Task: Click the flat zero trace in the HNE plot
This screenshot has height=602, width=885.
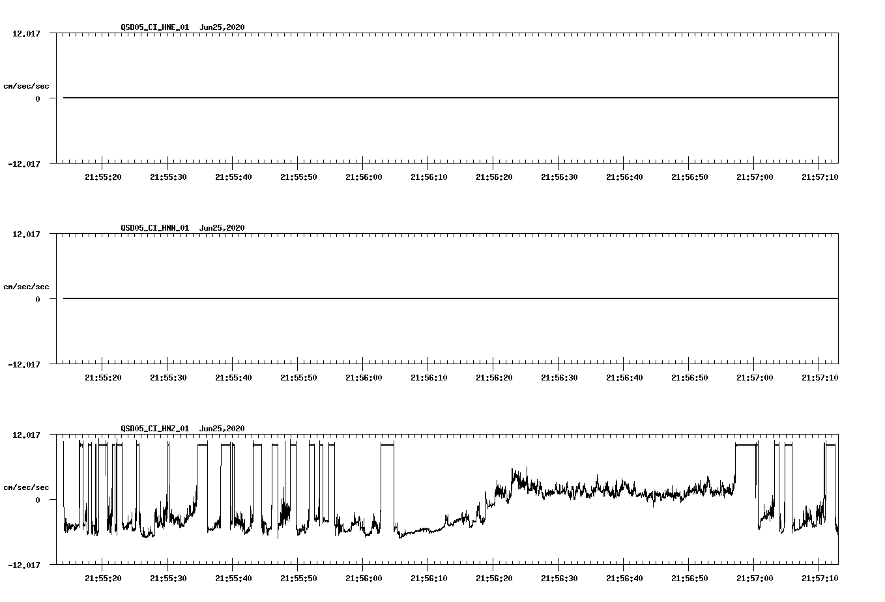Action: tap(450, 98)
